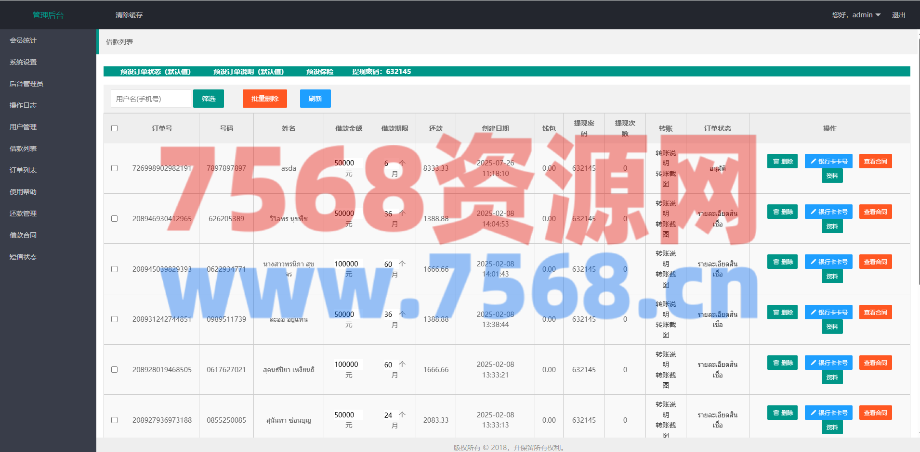Click trash delete button for asda row
The width and height of the screenshot is (920, 452).
[x=782, y=162]
